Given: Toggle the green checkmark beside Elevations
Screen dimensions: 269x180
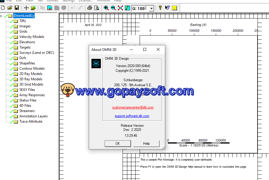Looking at the screenshot, I should 11,43.
